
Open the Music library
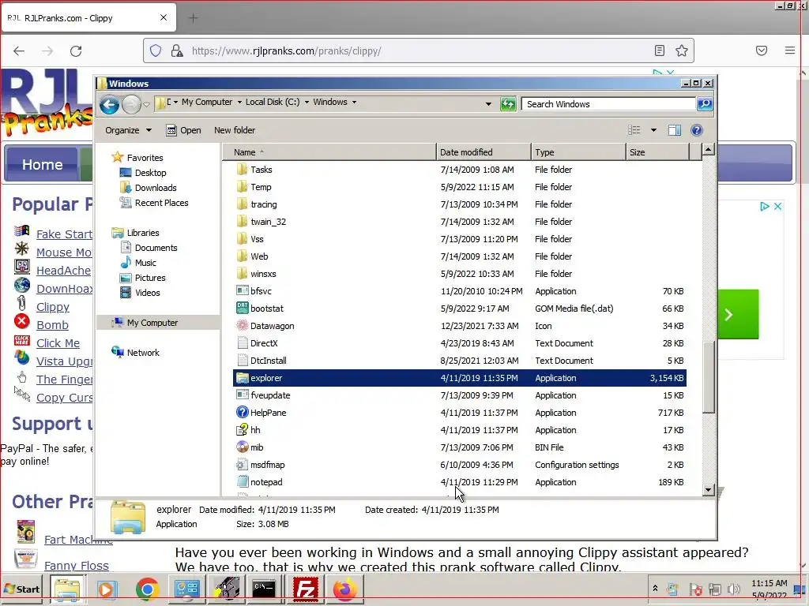(x=145, y=263)
